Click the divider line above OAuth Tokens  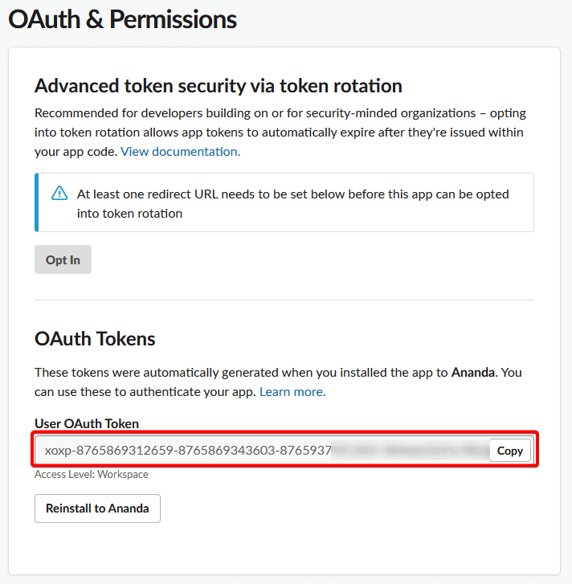284,300
